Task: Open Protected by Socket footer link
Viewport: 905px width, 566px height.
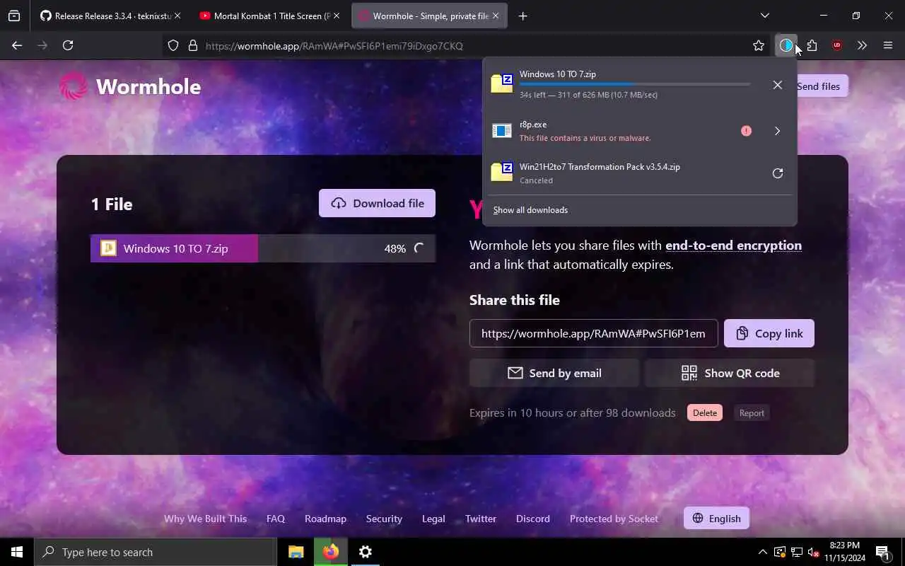Action: tap(614, 519)
